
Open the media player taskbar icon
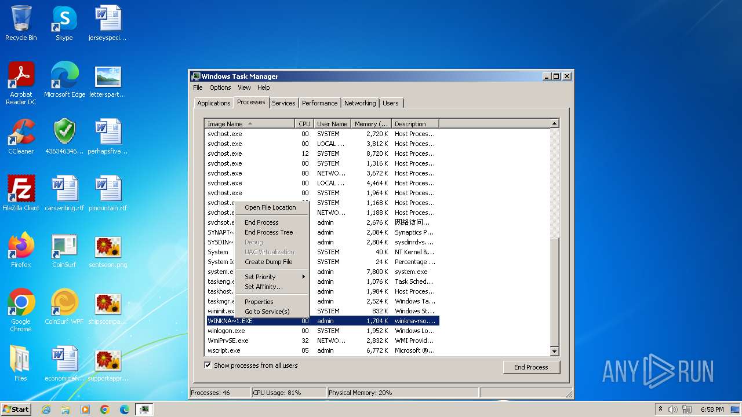[x=85, y=409]
